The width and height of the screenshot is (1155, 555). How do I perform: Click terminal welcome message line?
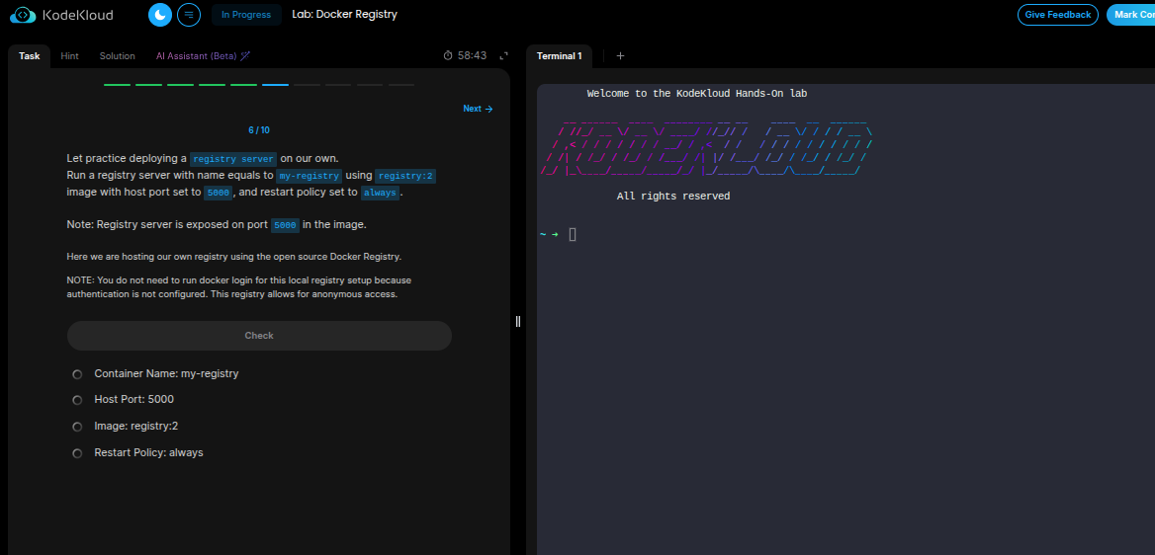click(x=698, y=94)
